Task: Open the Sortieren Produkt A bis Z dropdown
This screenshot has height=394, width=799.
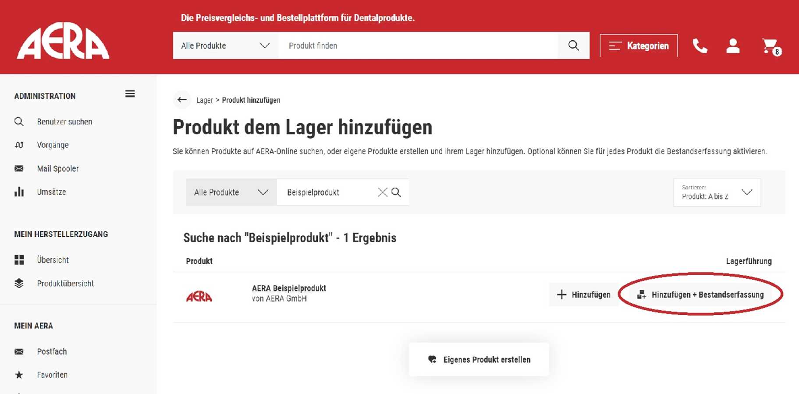Action: [x=717, y=192]
